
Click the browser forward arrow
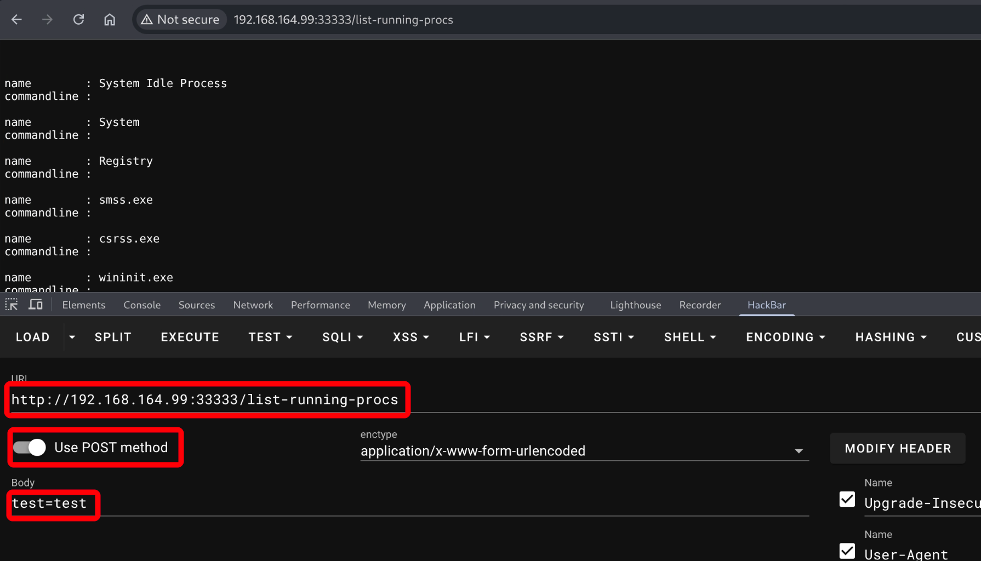[48, 20]
